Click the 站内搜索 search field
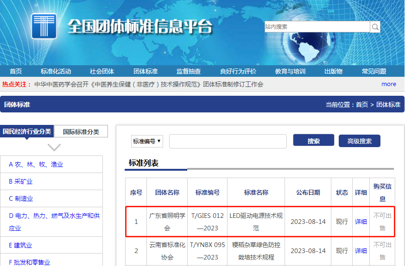 coord(317,27)
